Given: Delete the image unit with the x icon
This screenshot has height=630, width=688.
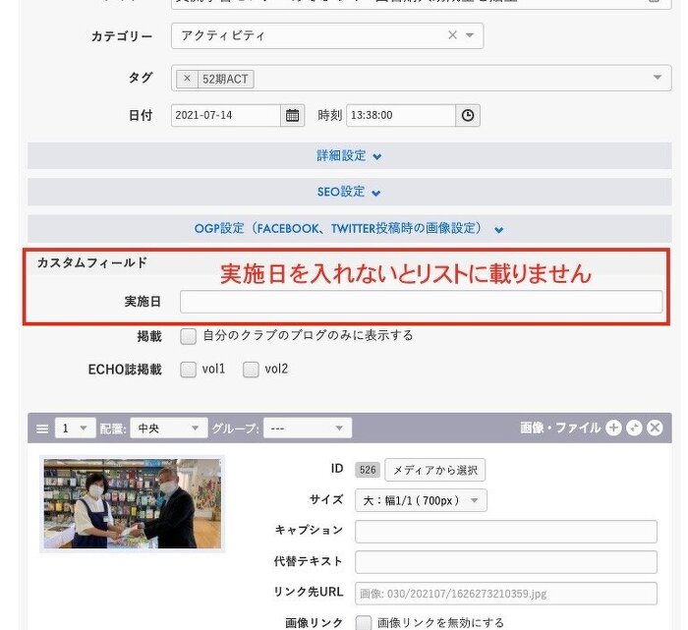Looking at the screenshot, I should click(655, 428).
